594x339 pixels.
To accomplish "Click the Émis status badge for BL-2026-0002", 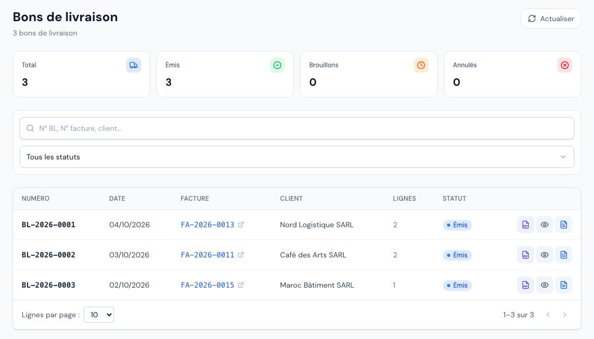I will pos(457,255).
